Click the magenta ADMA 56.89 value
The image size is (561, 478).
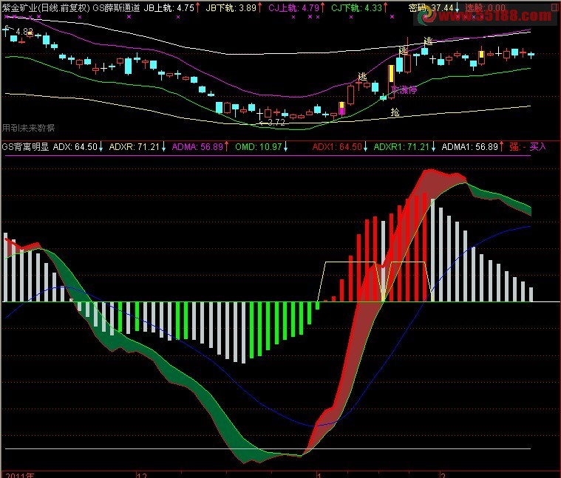click(x=197, y=146)
